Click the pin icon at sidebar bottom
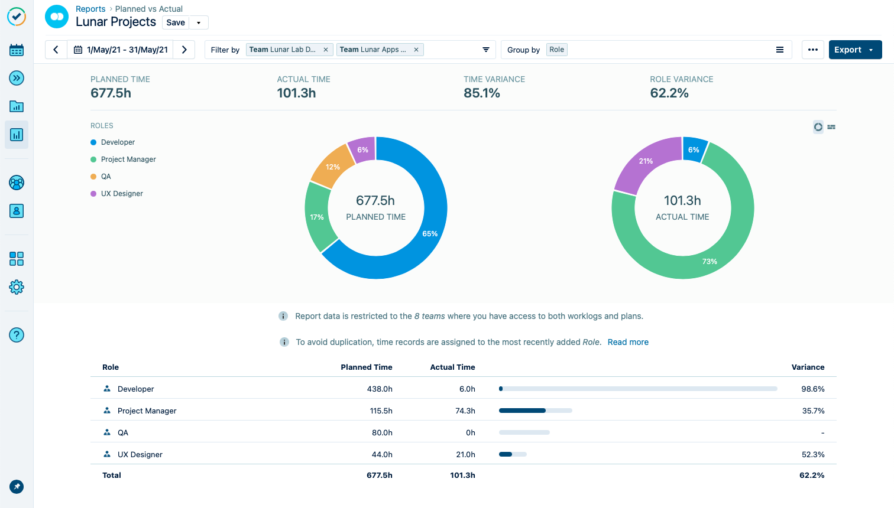Image resolution: width=894 pixels, height=508 pixels. [x=17, y=487]
